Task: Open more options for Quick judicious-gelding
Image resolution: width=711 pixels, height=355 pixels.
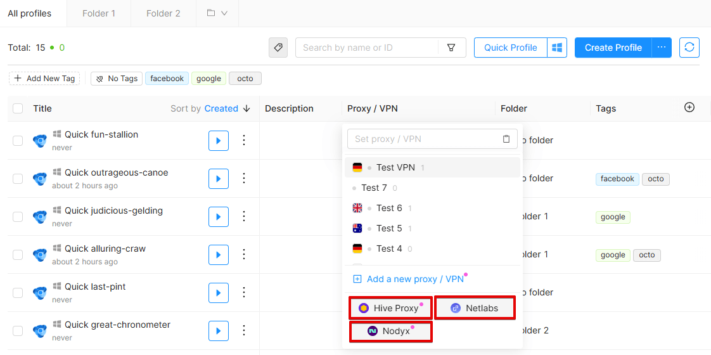Action: pos(244,217)
